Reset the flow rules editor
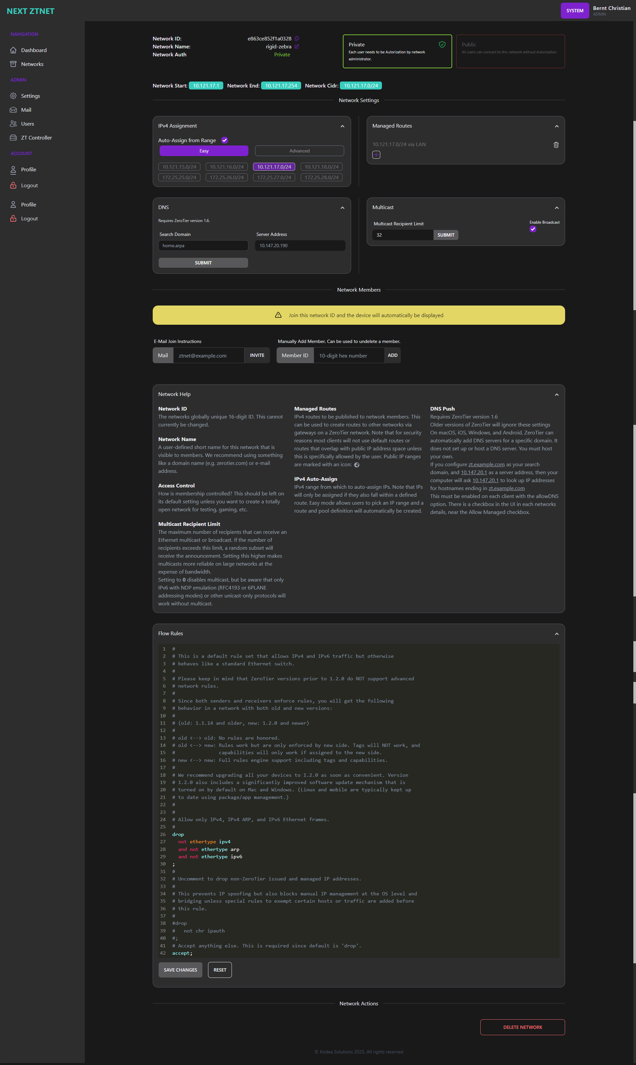The height and width of the screenshot is (1065, 636). coord(220,970)
